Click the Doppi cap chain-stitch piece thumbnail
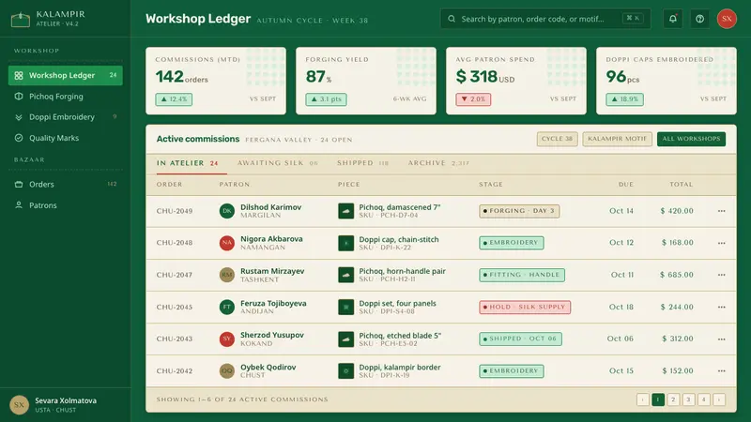Screen dimensions: 751x422 pos(345,243)
